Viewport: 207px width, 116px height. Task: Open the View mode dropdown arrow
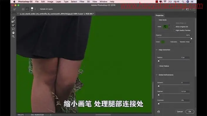[169, 27]
